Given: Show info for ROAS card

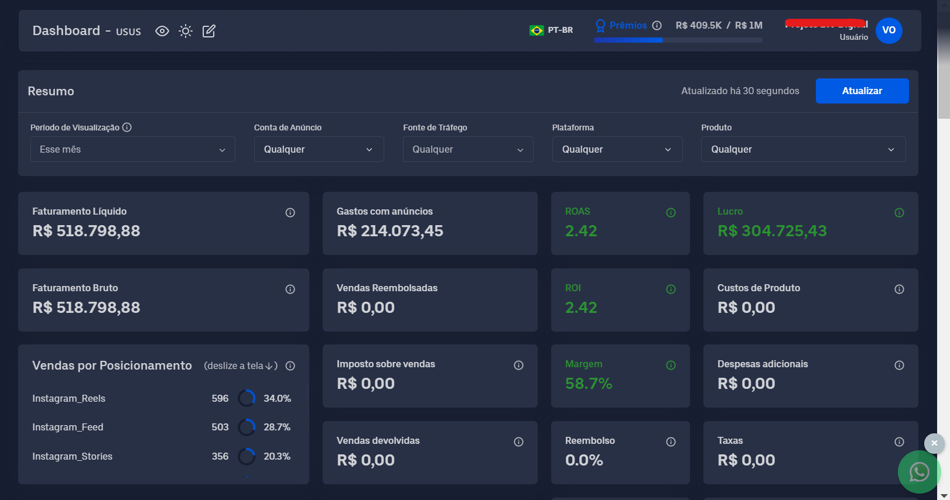Looking at the screenshot, I should click(671, 213).
